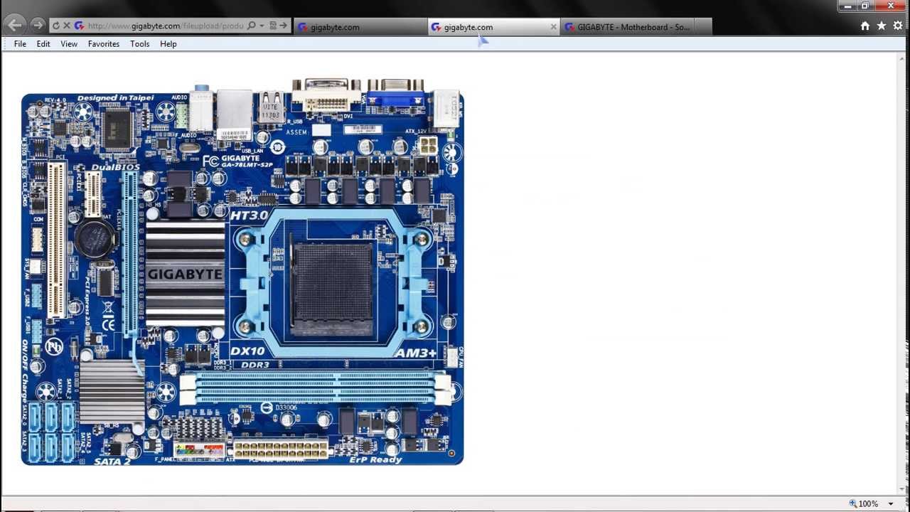This screenshot has width=910, height=512.
Task: Open a new blank tab
Action: (702, 27)
